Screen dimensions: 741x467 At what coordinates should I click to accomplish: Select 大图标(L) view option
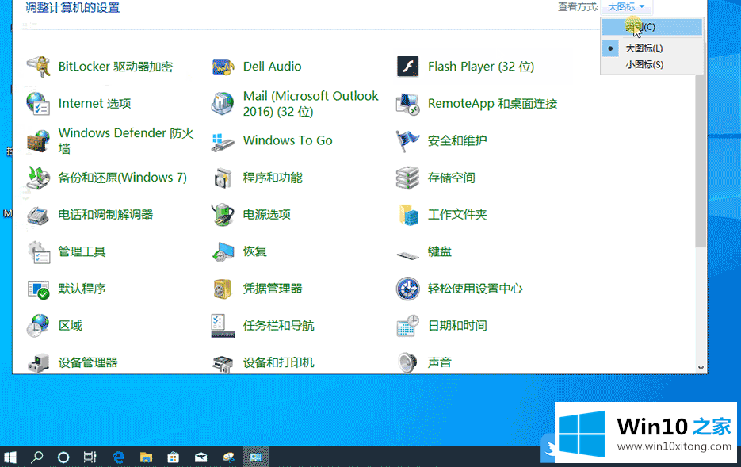(651, 48)
